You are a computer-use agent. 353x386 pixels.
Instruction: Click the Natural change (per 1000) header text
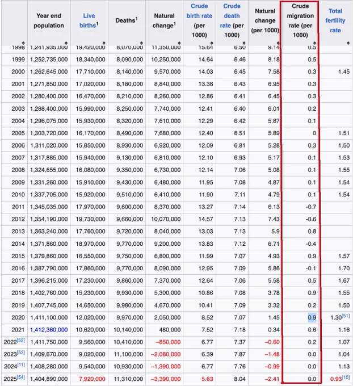(265, 20)
